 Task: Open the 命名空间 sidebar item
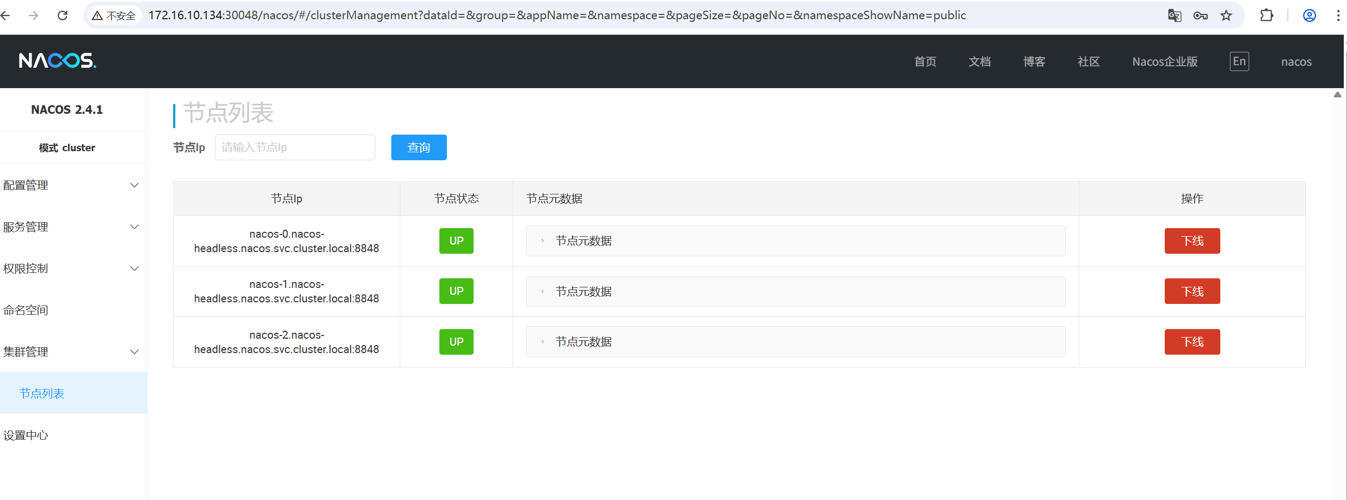pos(26,310)
